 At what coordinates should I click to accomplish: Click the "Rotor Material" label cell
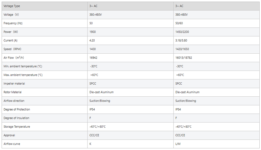click(13, 92)
